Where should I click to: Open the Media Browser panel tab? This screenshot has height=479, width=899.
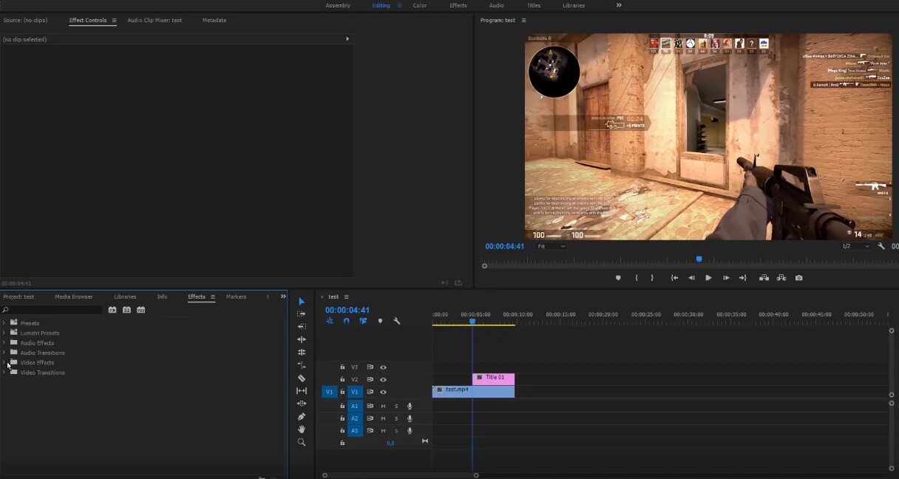(74, 297)
